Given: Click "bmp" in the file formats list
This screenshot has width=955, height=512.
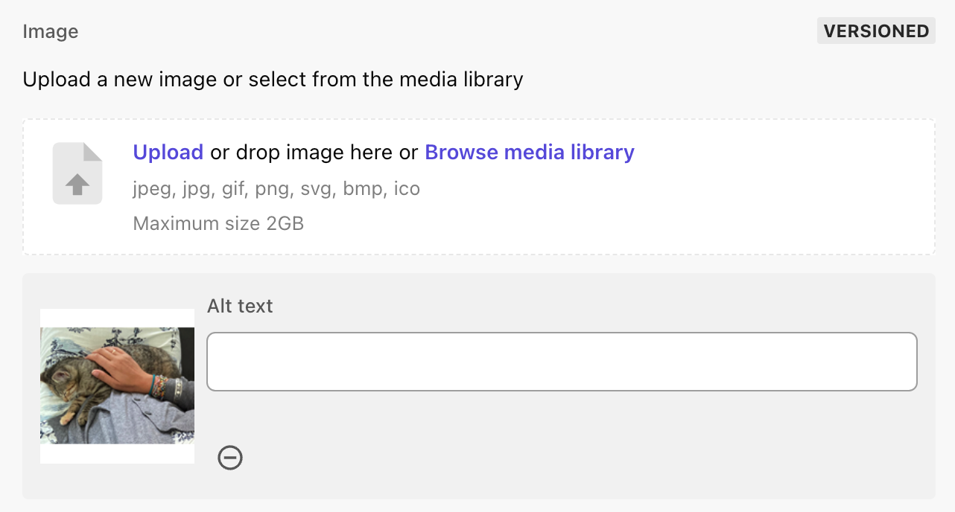Looking at the screenshot, I should click(361, 189).
